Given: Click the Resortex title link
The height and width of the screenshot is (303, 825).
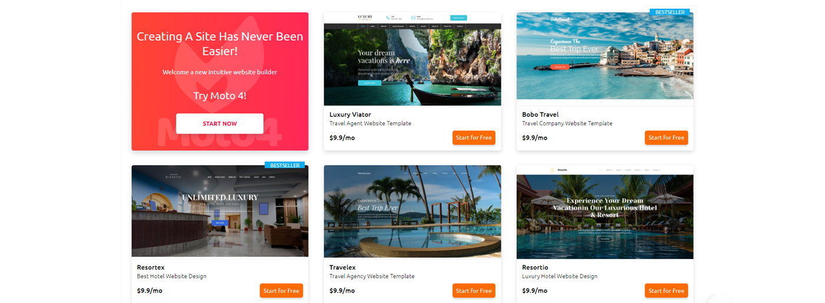Looking at the screenshot, I should [152, 268].
